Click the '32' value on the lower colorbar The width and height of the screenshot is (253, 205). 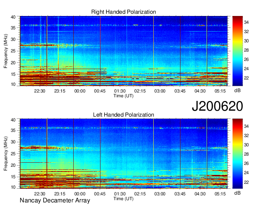[246, 136]
